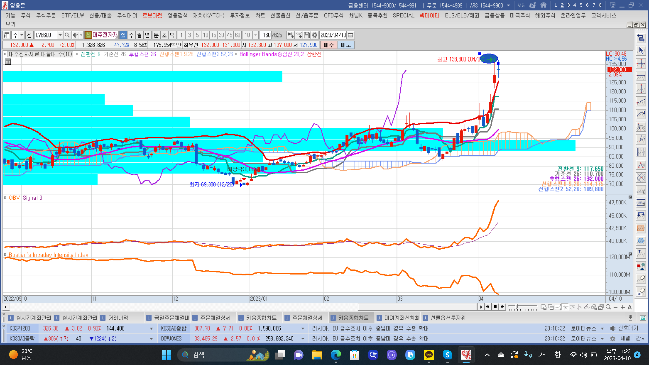This screenshot has width=649, height=365.
Task: Toggle monthly (월) chart period button
Action: [139, 35]
